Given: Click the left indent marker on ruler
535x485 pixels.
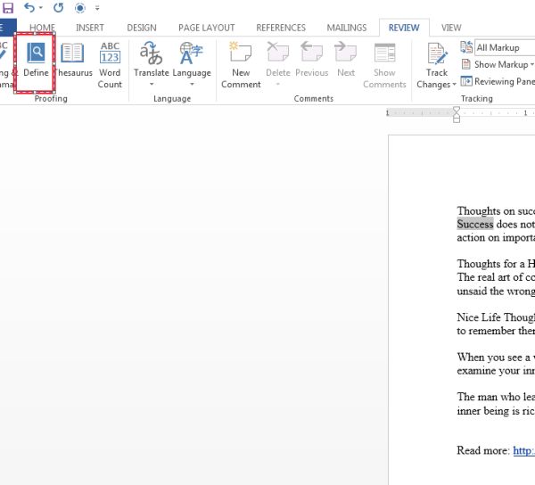Looking at the screenshot, I should tap(457, 119).
